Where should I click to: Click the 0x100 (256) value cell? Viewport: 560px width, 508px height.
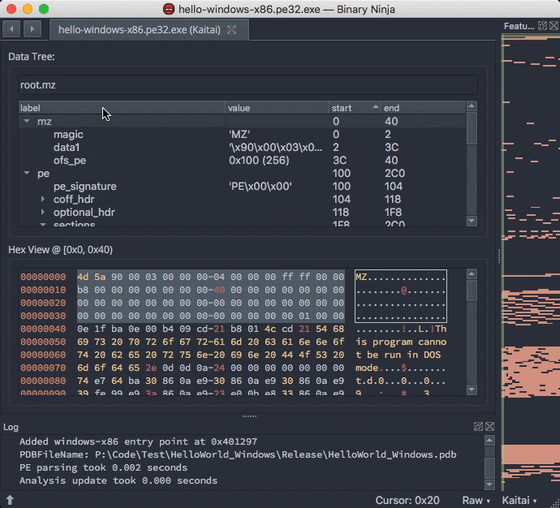click(x=259, y=161)
